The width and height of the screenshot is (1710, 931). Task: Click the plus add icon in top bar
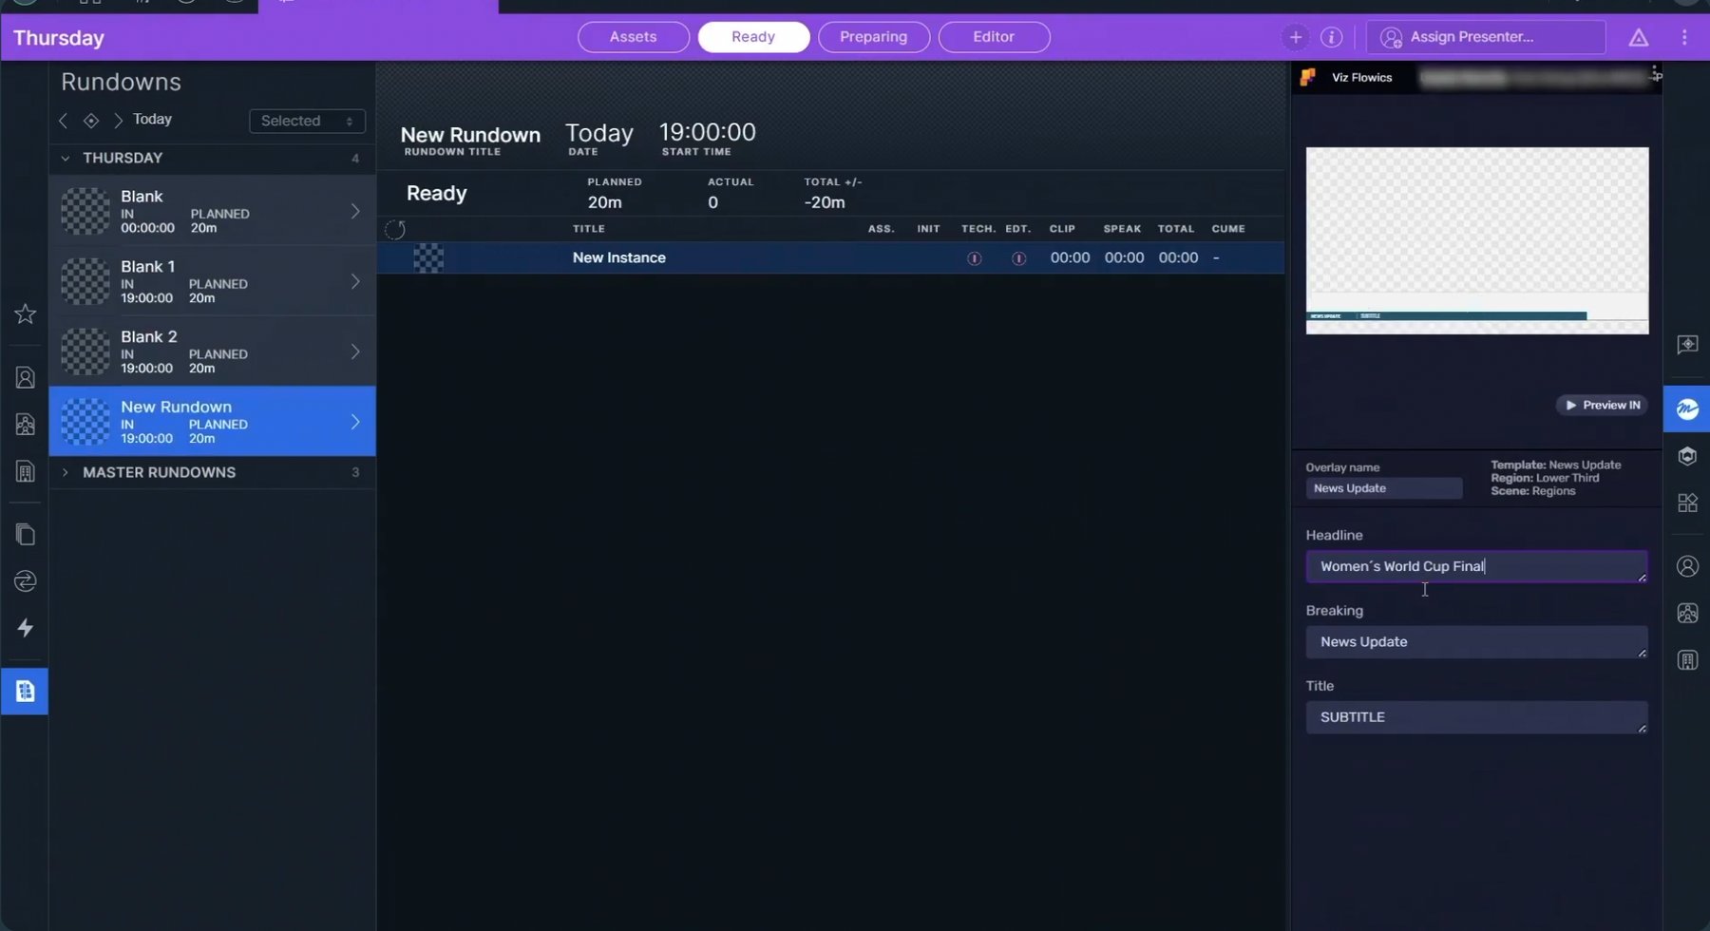[1295, 37]
